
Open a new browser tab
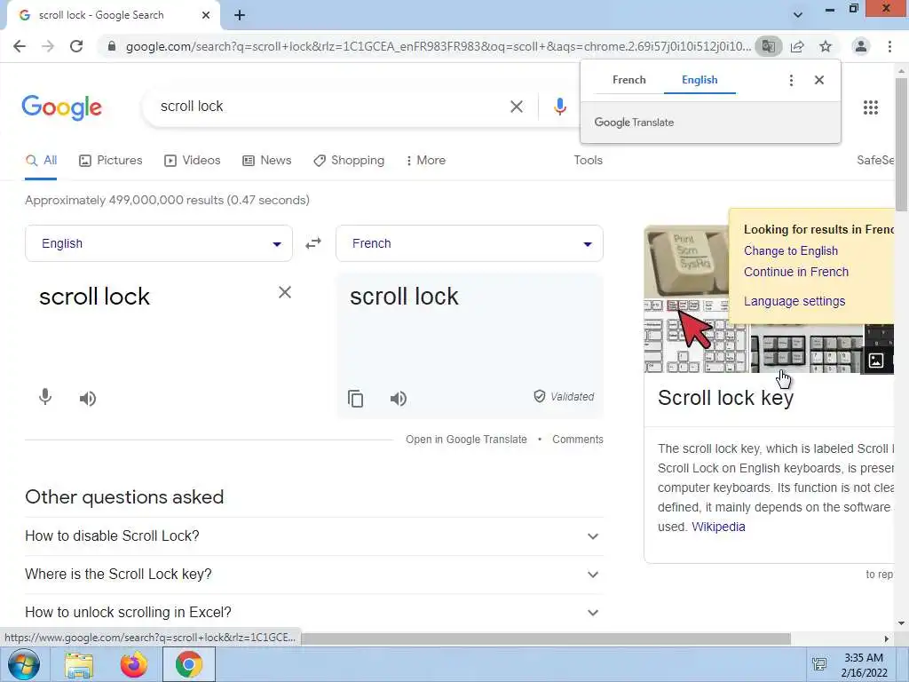point(240,15)
